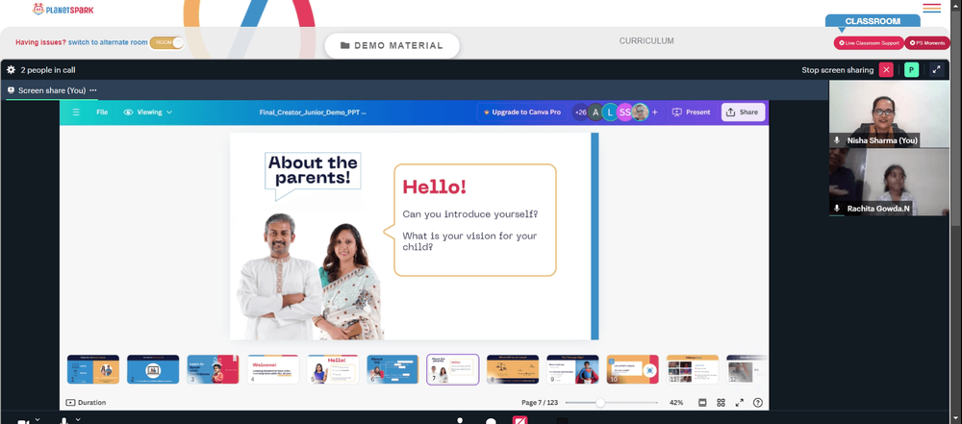962x424 pixels.
Task: Select slide thumbnail 12
Action: pyautogui.click(x=747, y=369)
